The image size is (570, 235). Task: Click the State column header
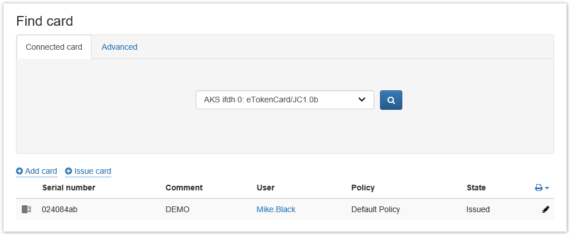[x=476, y=188]
